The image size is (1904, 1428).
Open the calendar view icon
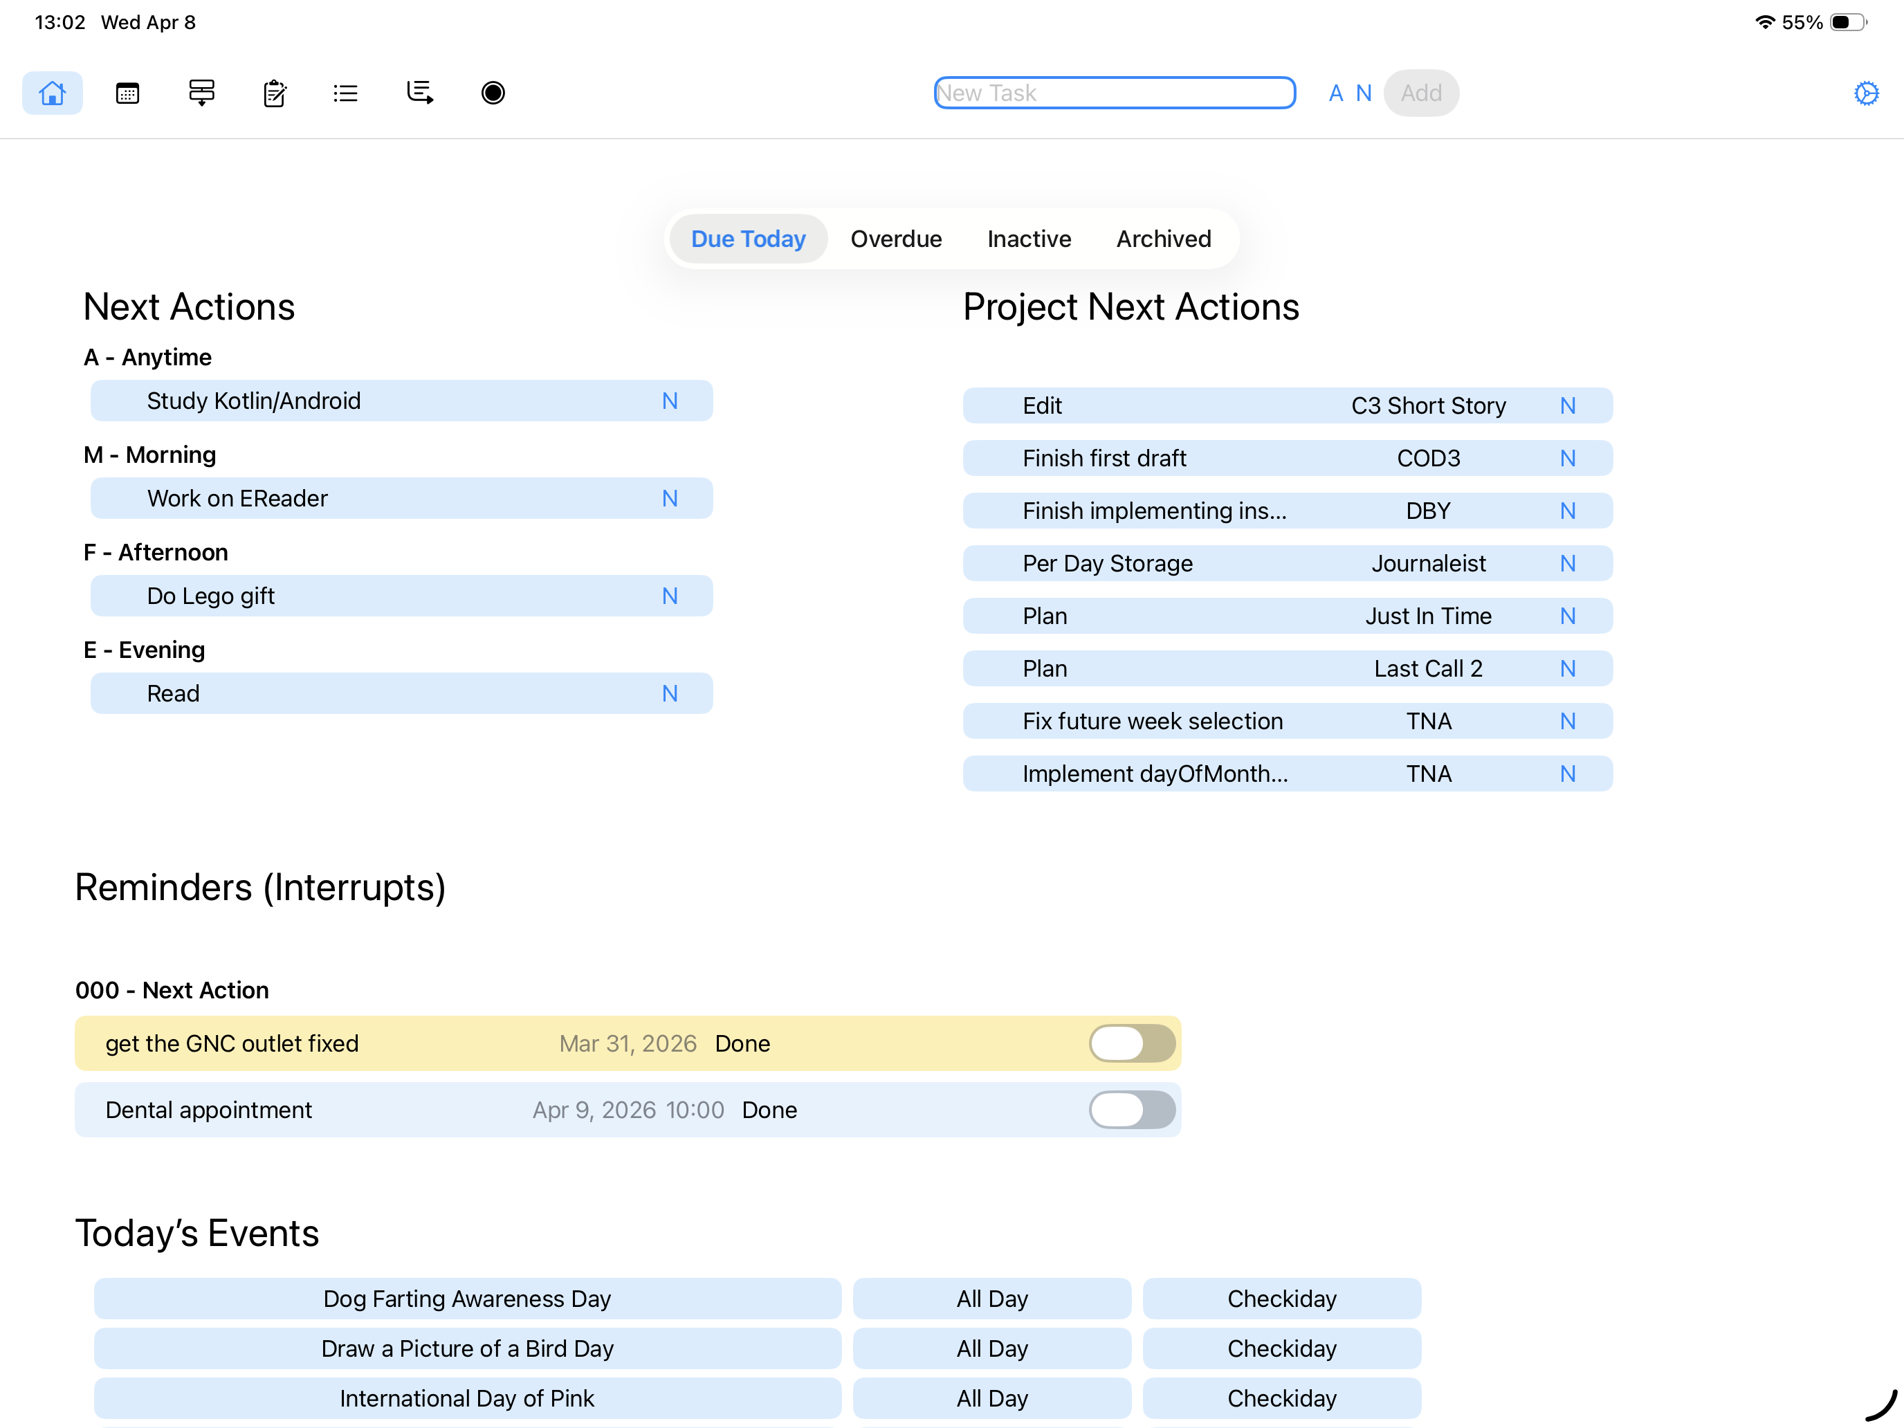point(127,93)
